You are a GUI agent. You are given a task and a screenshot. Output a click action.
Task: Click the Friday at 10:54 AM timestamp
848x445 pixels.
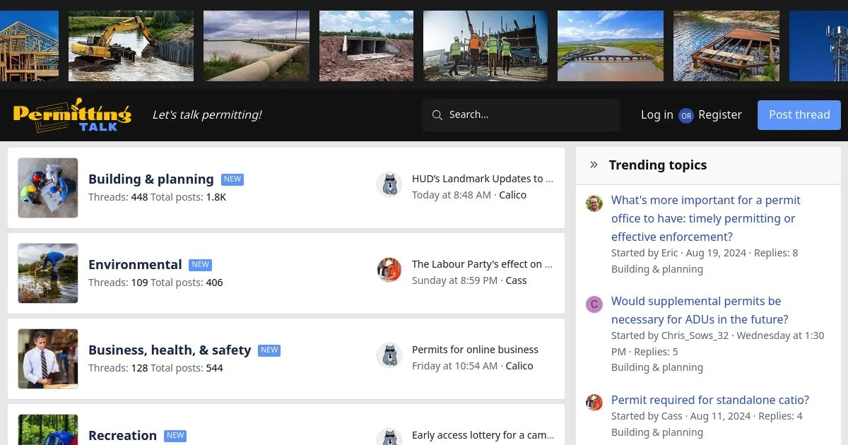(x=455, y=366)
